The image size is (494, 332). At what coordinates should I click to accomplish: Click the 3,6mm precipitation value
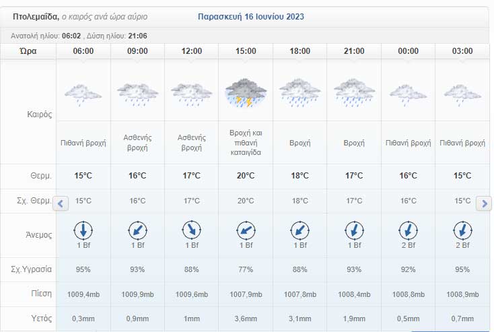tap(246, 319)
